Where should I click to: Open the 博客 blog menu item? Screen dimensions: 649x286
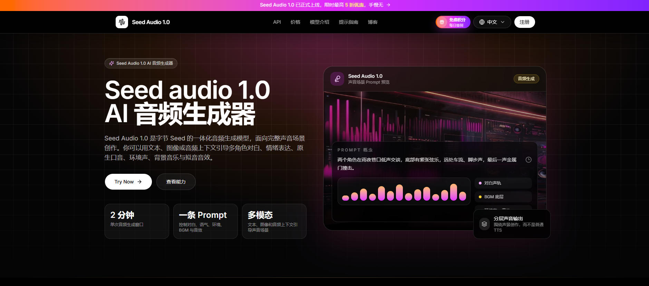(x=372, y=22)
